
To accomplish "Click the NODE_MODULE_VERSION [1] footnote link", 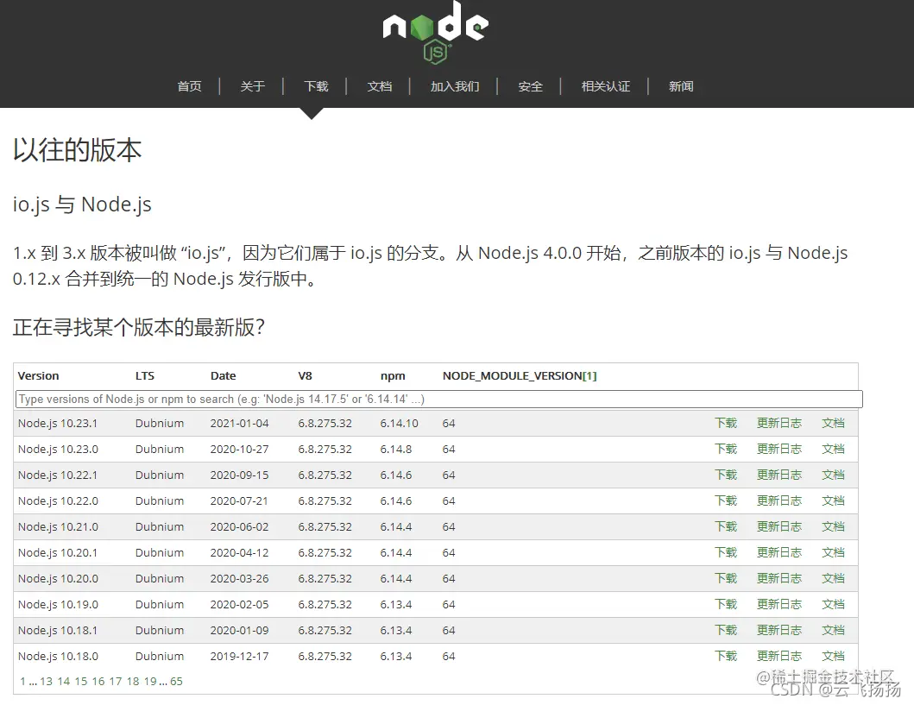I will (x=589, y=376).
